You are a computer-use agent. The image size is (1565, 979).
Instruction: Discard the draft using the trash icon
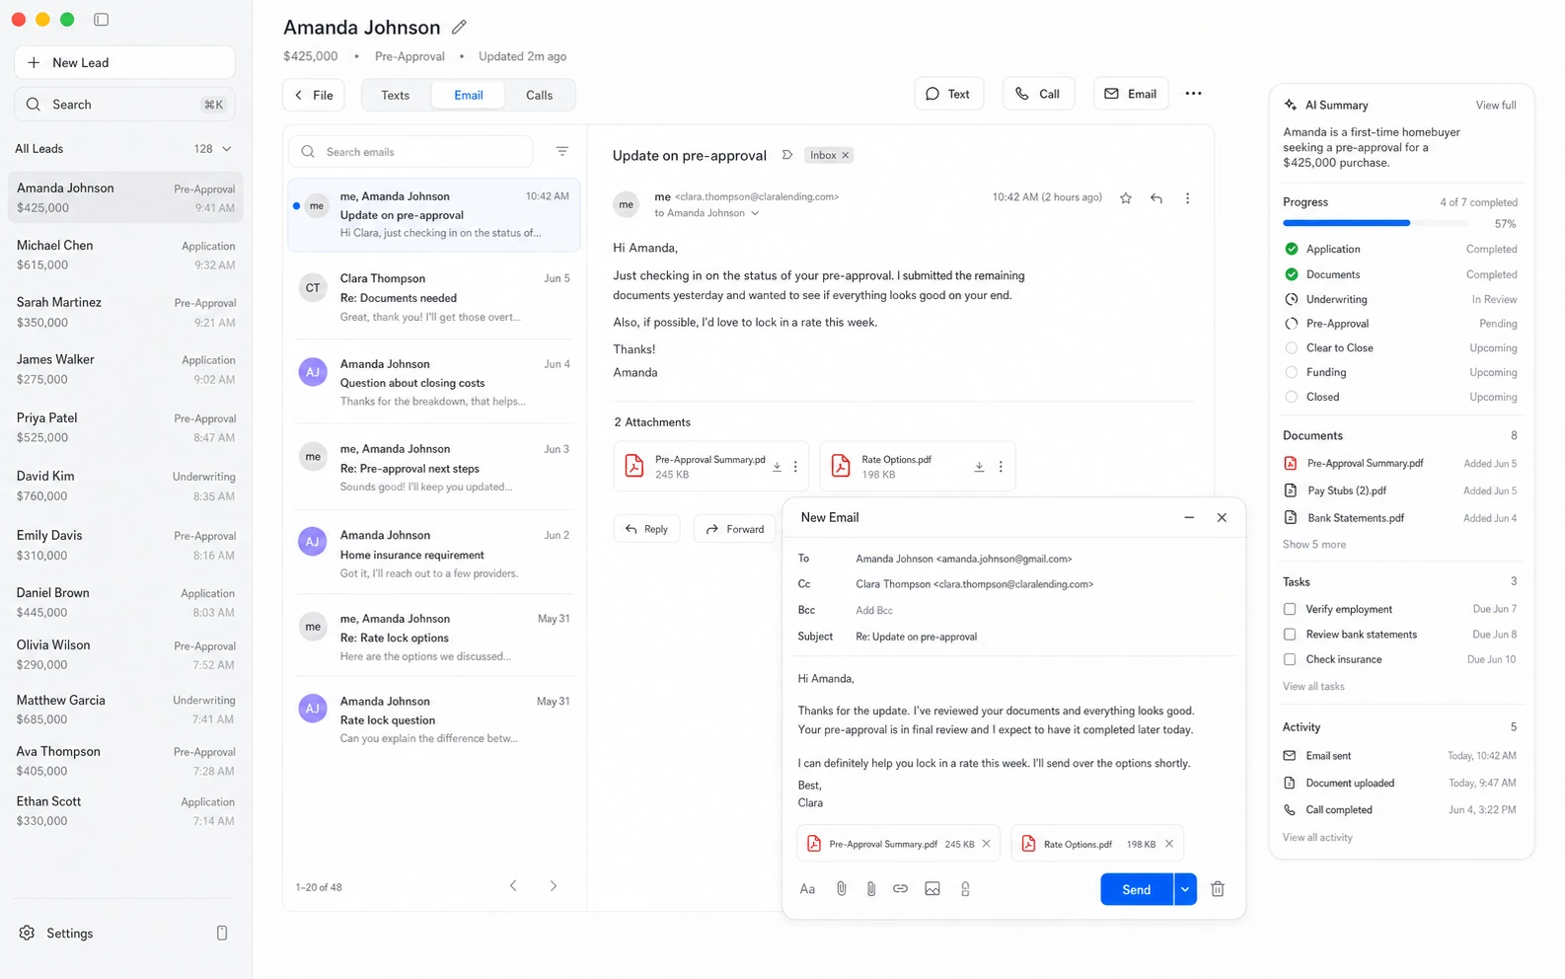point(1218,889)
